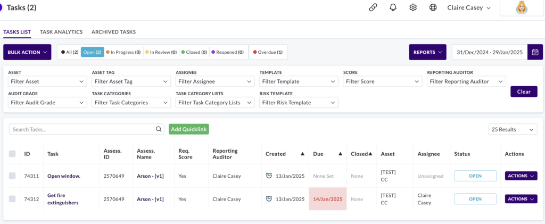
Task: Expand the Filter Task Category Lists dropdown
Action: [215, 103]
